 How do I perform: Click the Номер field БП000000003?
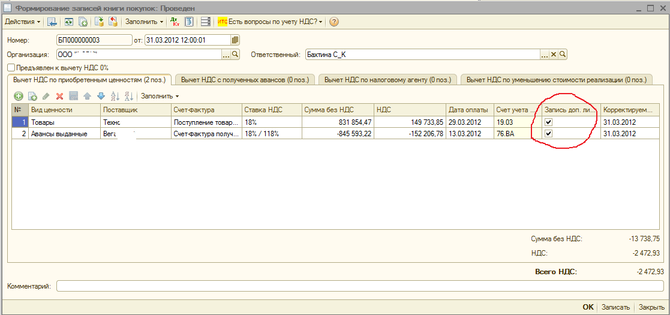[x=94, y=40]
